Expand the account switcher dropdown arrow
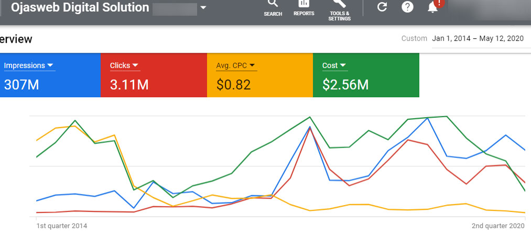531x237 pixels. [x=203, y=8]
